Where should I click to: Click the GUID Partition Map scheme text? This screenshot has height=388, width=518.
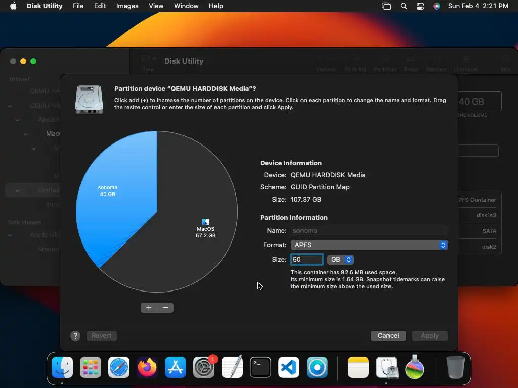click(320, 187)
